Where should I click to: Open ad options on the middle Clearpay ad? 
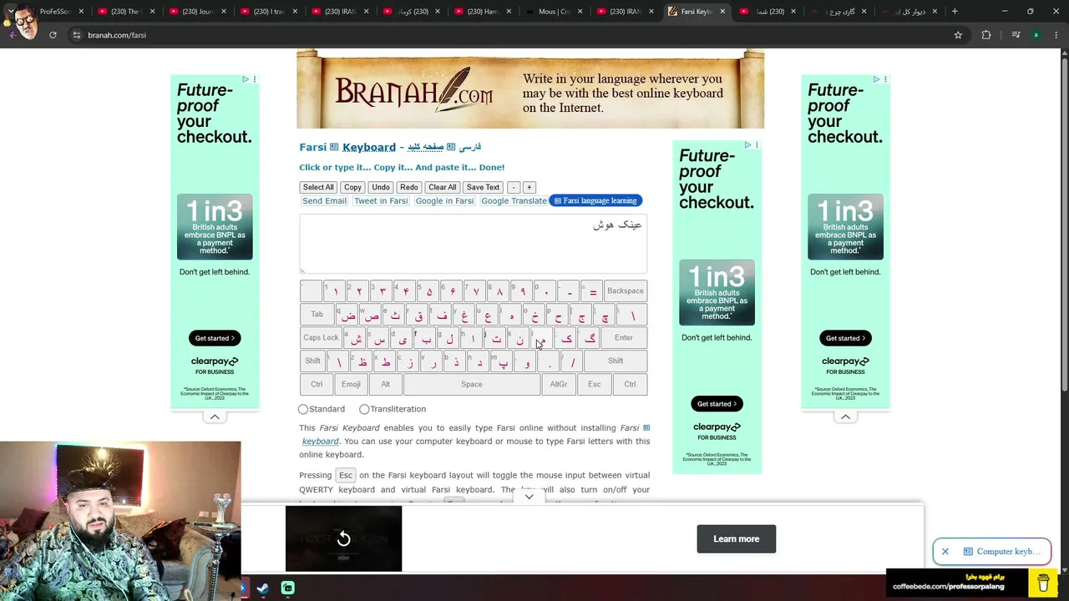coord(757,145)
